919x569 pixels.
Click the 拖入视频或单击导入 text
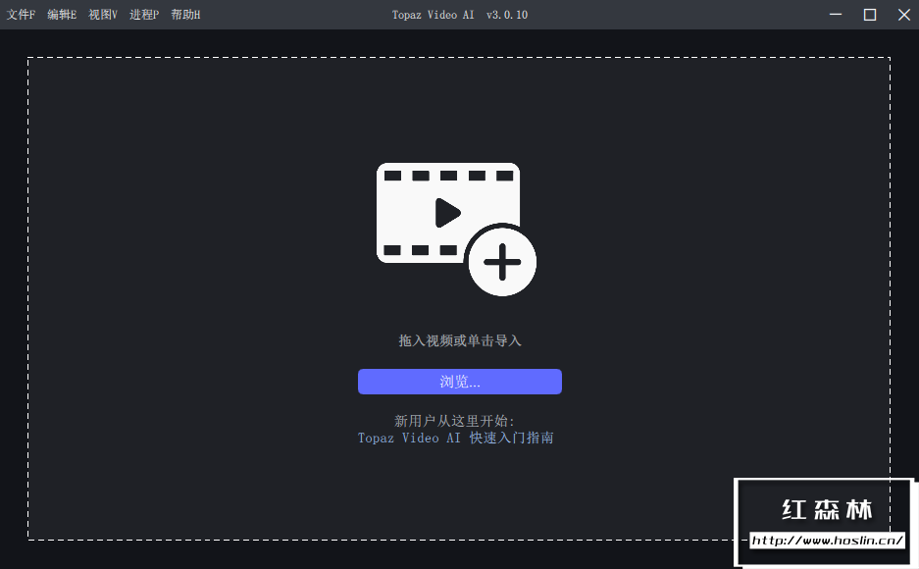pos(460,340)
